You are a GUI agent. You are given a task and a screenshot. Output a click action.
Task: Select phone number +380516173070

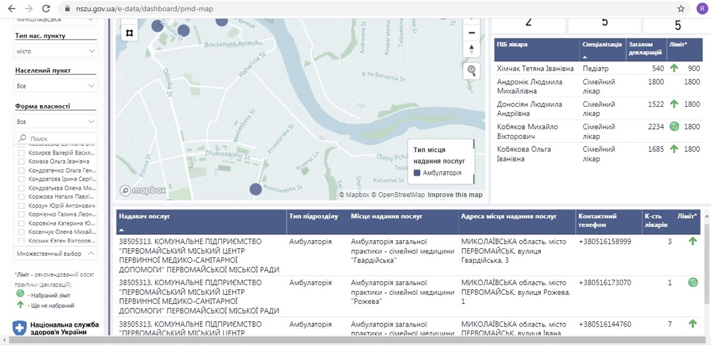point(605,282)
